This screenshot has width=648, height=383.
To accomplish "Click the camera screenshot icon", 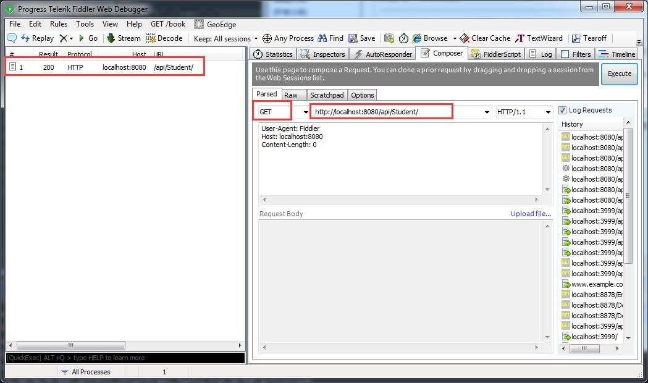I will pyautogui.click(x=389, y=38).
